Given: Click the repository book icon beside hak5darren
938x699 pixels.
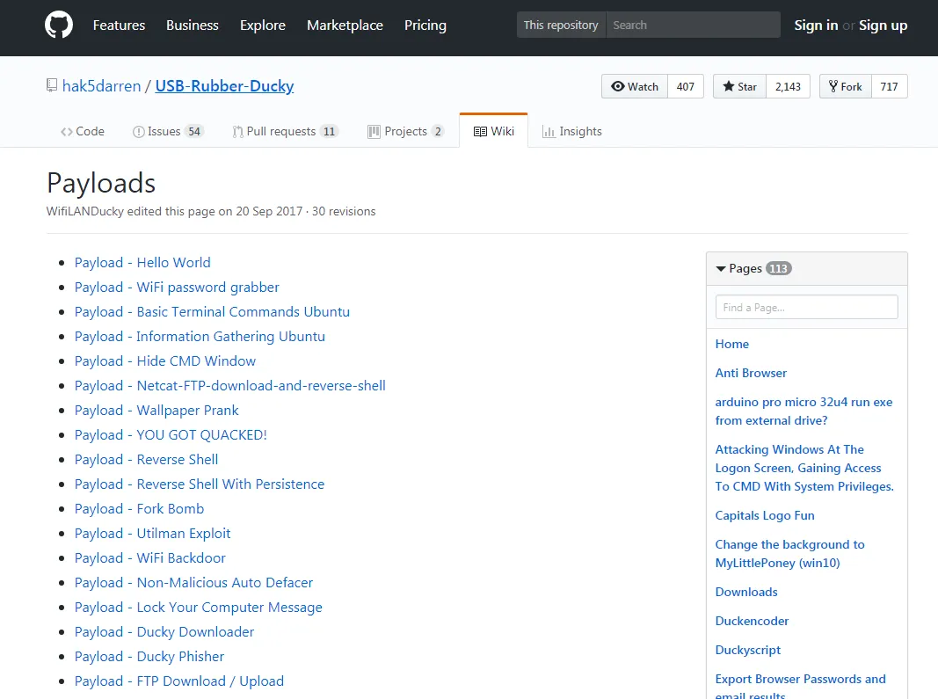Looking at the screenshot, I should pos(52,85).
